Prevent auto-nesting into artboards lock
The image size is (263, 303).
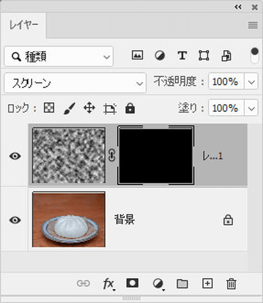coord(110,108)
